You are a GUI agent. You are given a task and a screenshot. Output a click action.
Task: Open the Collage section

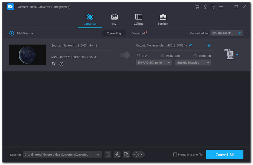(139, 20)
